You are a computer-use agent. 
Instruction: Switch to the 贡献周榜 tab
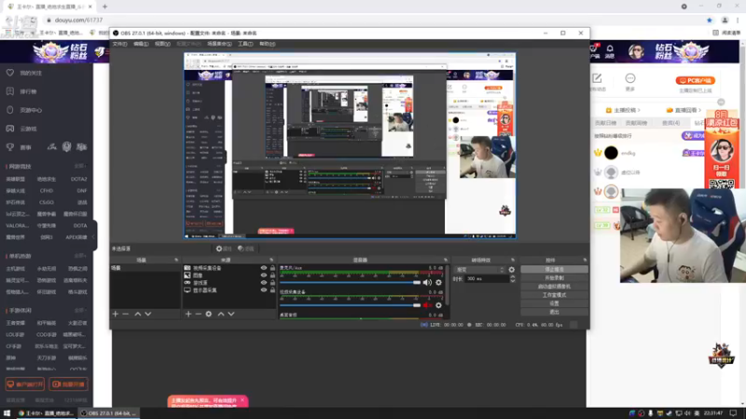pos(636,123)
